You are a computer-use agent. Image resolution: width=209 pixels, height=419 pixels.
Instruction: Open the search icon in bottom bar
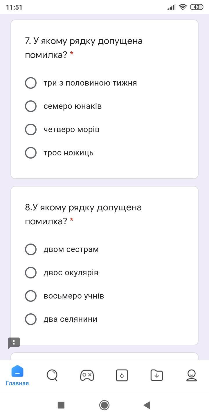(52, 375)
